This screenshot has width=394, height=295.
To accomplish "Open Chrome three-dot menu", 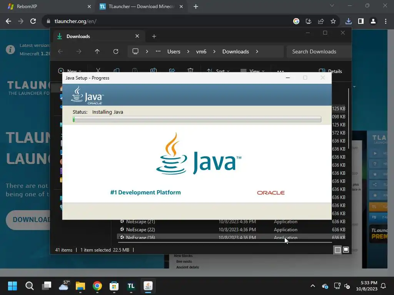I will point(386,22).
